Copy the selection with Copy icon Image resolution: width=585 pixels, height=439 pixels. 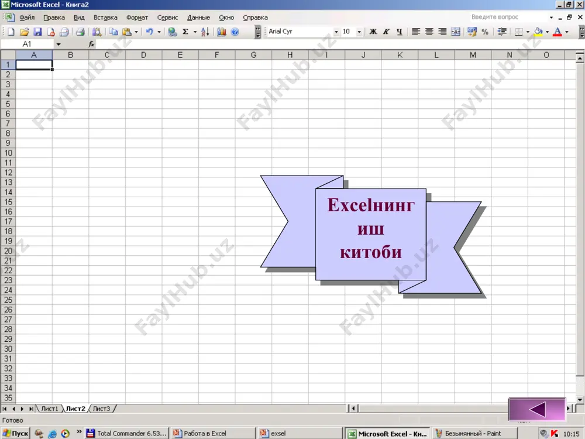tap(113, 32)
